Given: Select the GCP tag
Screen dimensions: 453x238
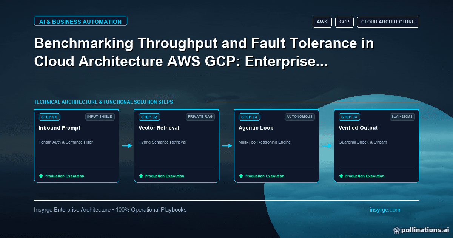Looking at the screenshot, I should tap(344, 22).
